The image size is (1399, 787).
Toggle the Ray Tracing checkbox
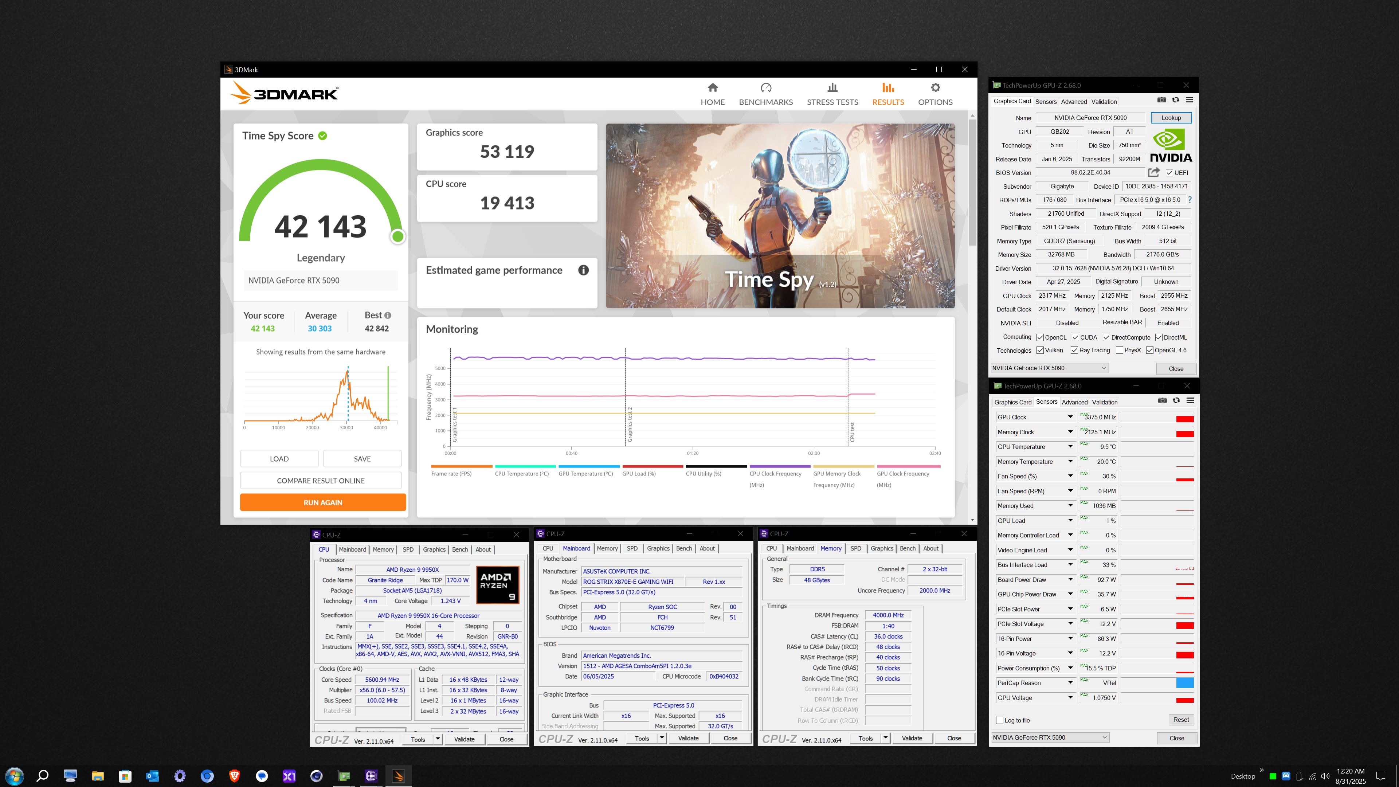(1074, 350)
